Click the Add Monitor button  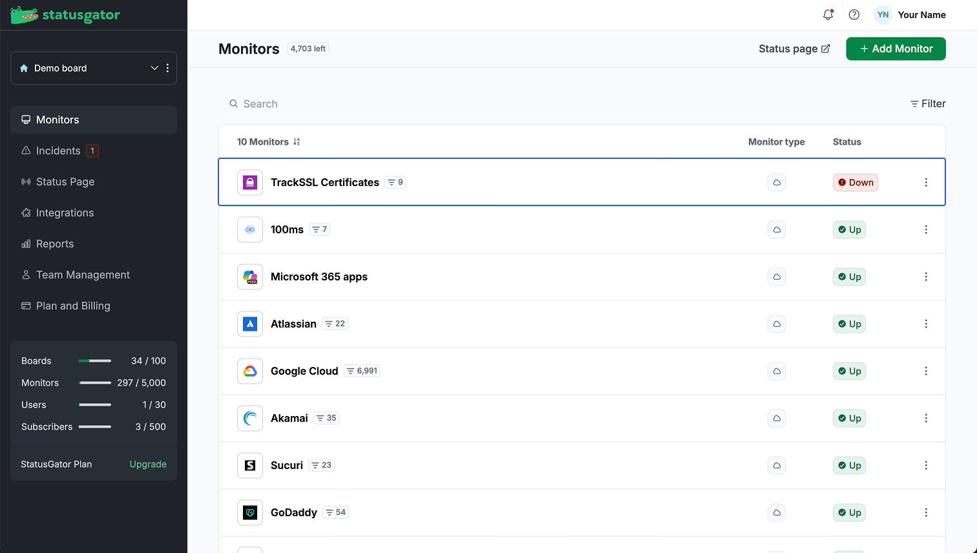896,48
